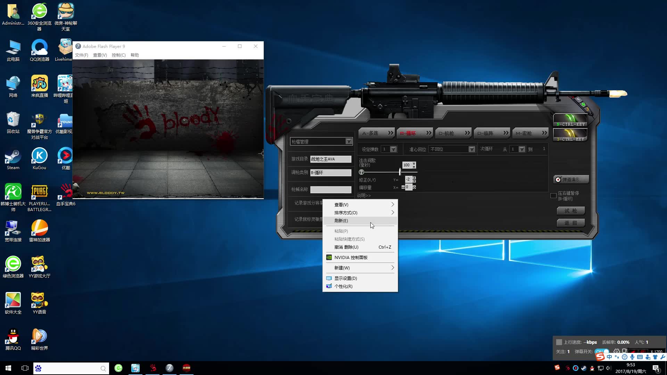Open the volume speaker tray icon

tap(608, 368)
